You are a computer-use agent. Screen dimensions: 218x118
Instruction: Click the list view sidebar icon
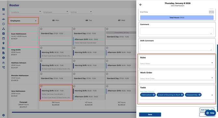click(x=4, y=14)
